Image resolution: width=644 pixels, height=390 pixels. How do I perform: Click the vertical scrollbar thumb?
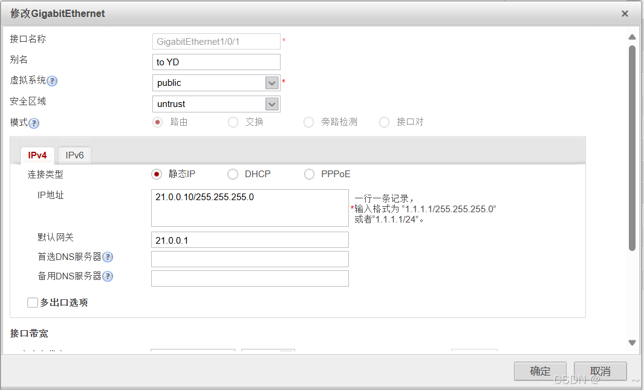[x=632, y=148]
